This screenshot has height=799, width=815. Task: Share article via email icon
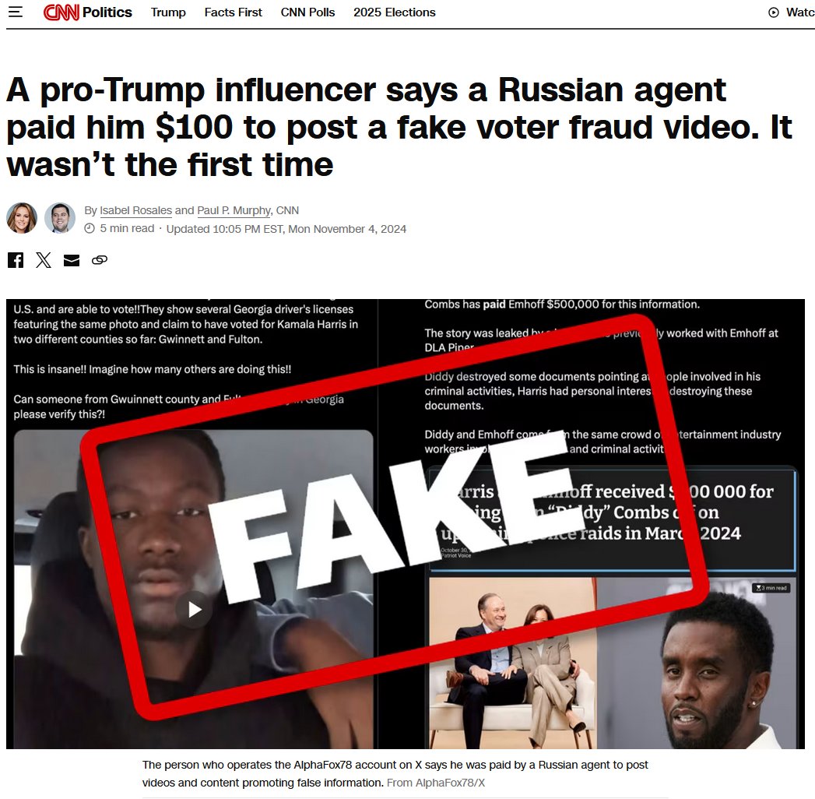[72, 260]
